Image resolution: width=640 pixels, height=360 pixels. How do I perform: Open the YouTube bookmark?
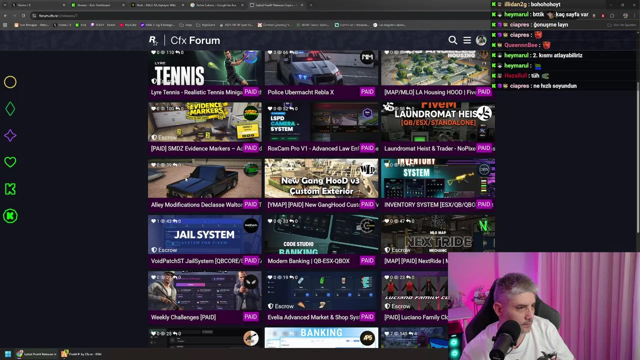tap(128, 24)
